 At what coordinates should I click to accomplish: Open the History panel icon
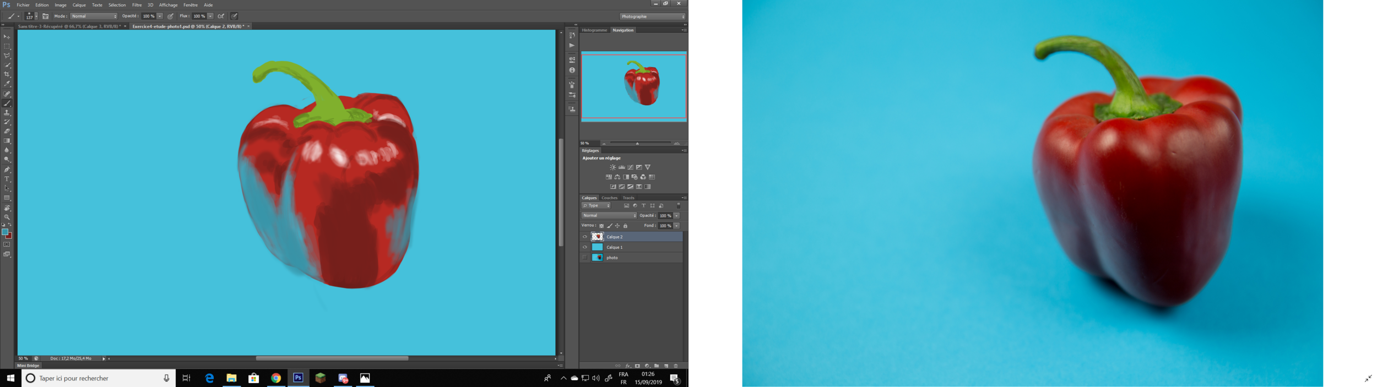572,35
